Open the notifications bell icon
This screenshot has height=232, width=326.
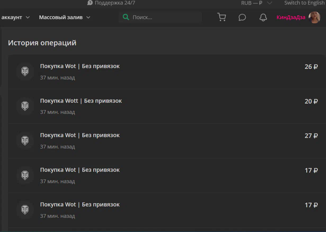(x=263, y=17)
